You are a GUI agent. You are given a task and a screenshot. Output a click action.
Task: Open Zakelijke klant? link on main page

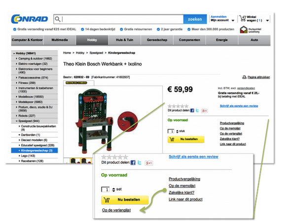click(229, 139)
